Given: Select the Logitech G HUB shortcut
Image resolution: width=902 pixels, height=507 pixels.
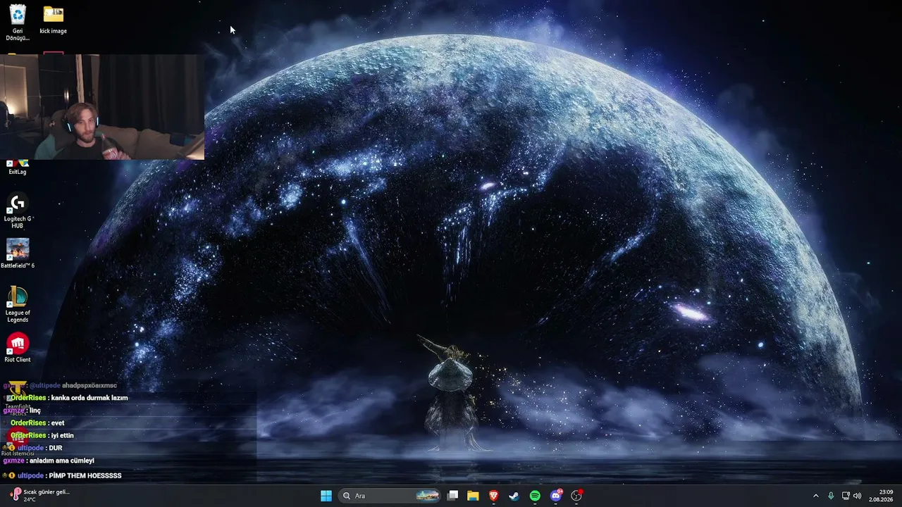Looking at the screenshot, I should [18, 211].
